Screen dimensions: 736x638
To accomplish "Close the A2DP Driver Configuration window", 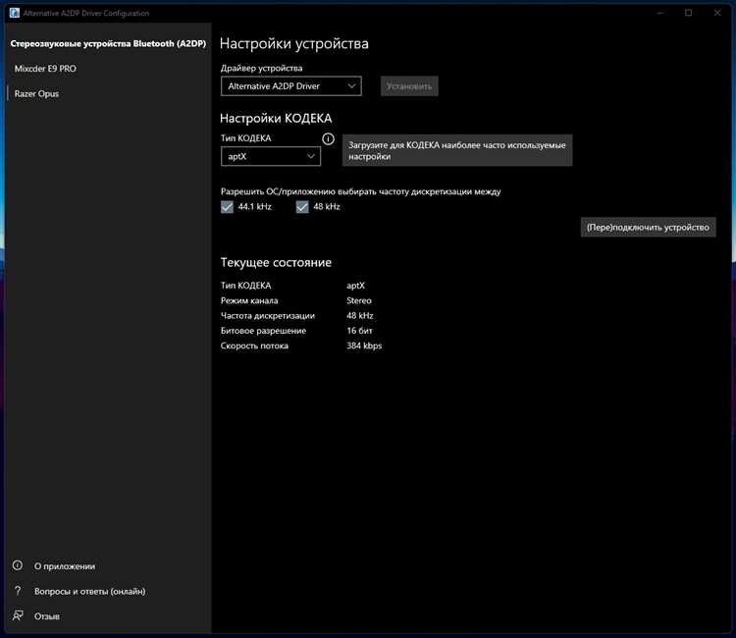I will click(717, 13).
